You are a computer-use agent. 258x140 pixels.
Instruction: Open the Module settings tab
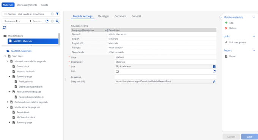(83, 16)
